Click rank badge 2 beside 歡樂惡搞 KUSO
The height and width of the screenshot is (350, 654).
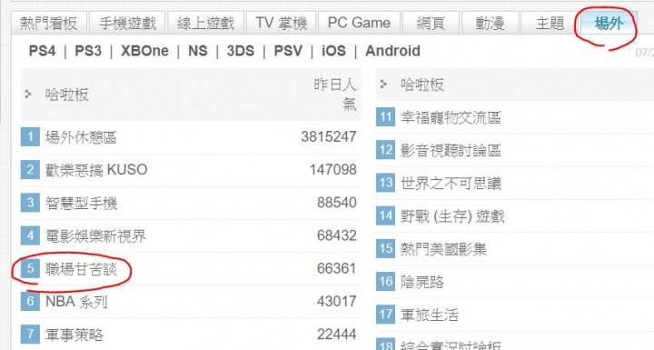point(30,170)
